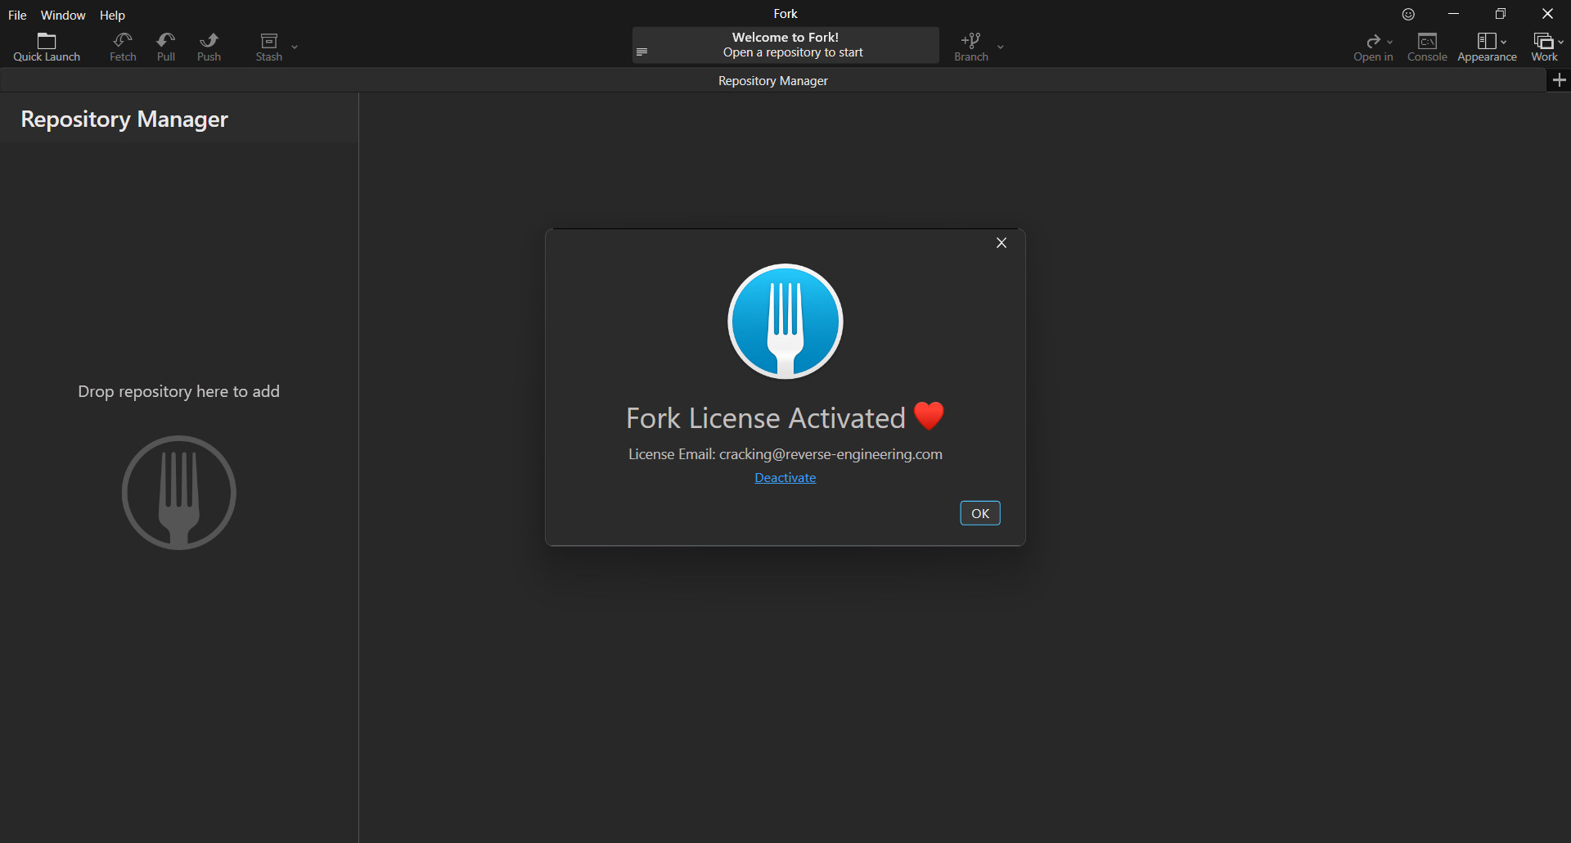The image size is (1571, 843).
Task: Click the blue Fork logo in dialog
Action: tap(785, 322)
